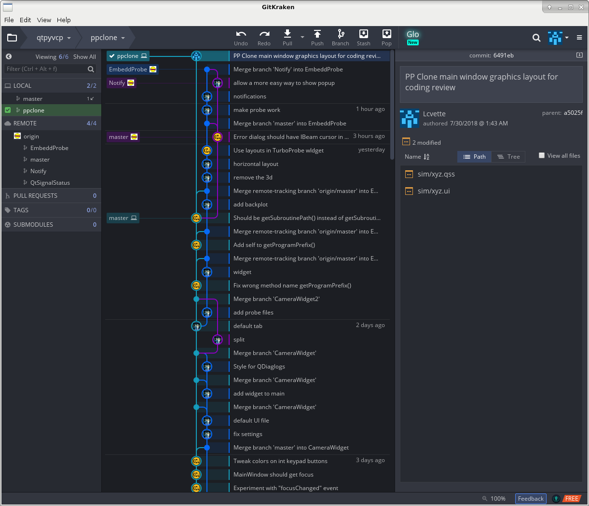Select 'Add self to getProgramPrefix()' commit

click(x=309, y=245)
